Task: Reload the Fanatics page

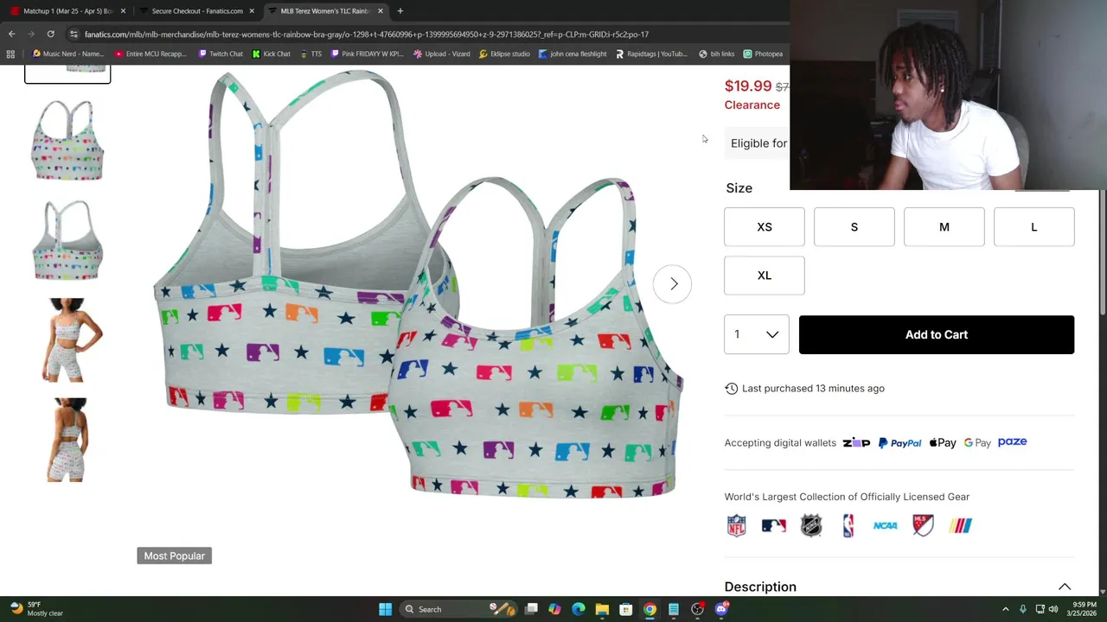Action: [50, 34]
